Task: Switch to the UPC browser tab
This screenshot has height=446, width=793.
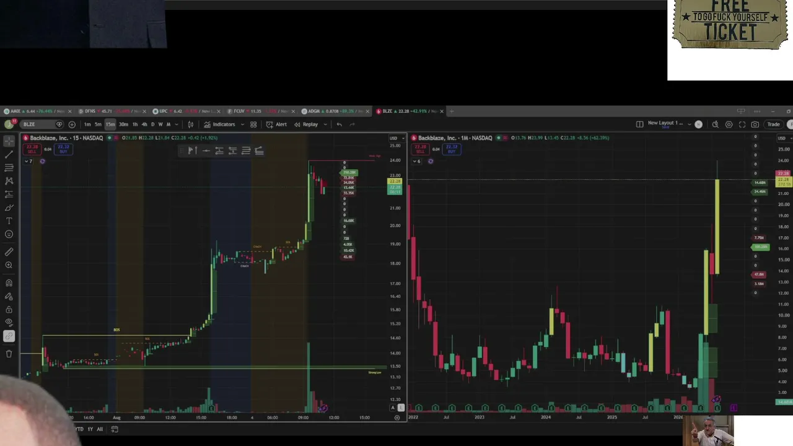Action: click(186, 111)
